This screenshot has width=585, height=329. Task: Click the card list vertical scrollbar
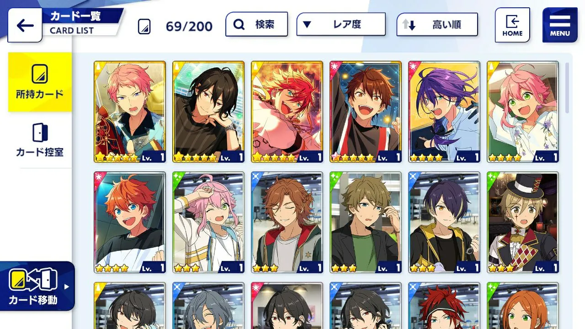568,88
